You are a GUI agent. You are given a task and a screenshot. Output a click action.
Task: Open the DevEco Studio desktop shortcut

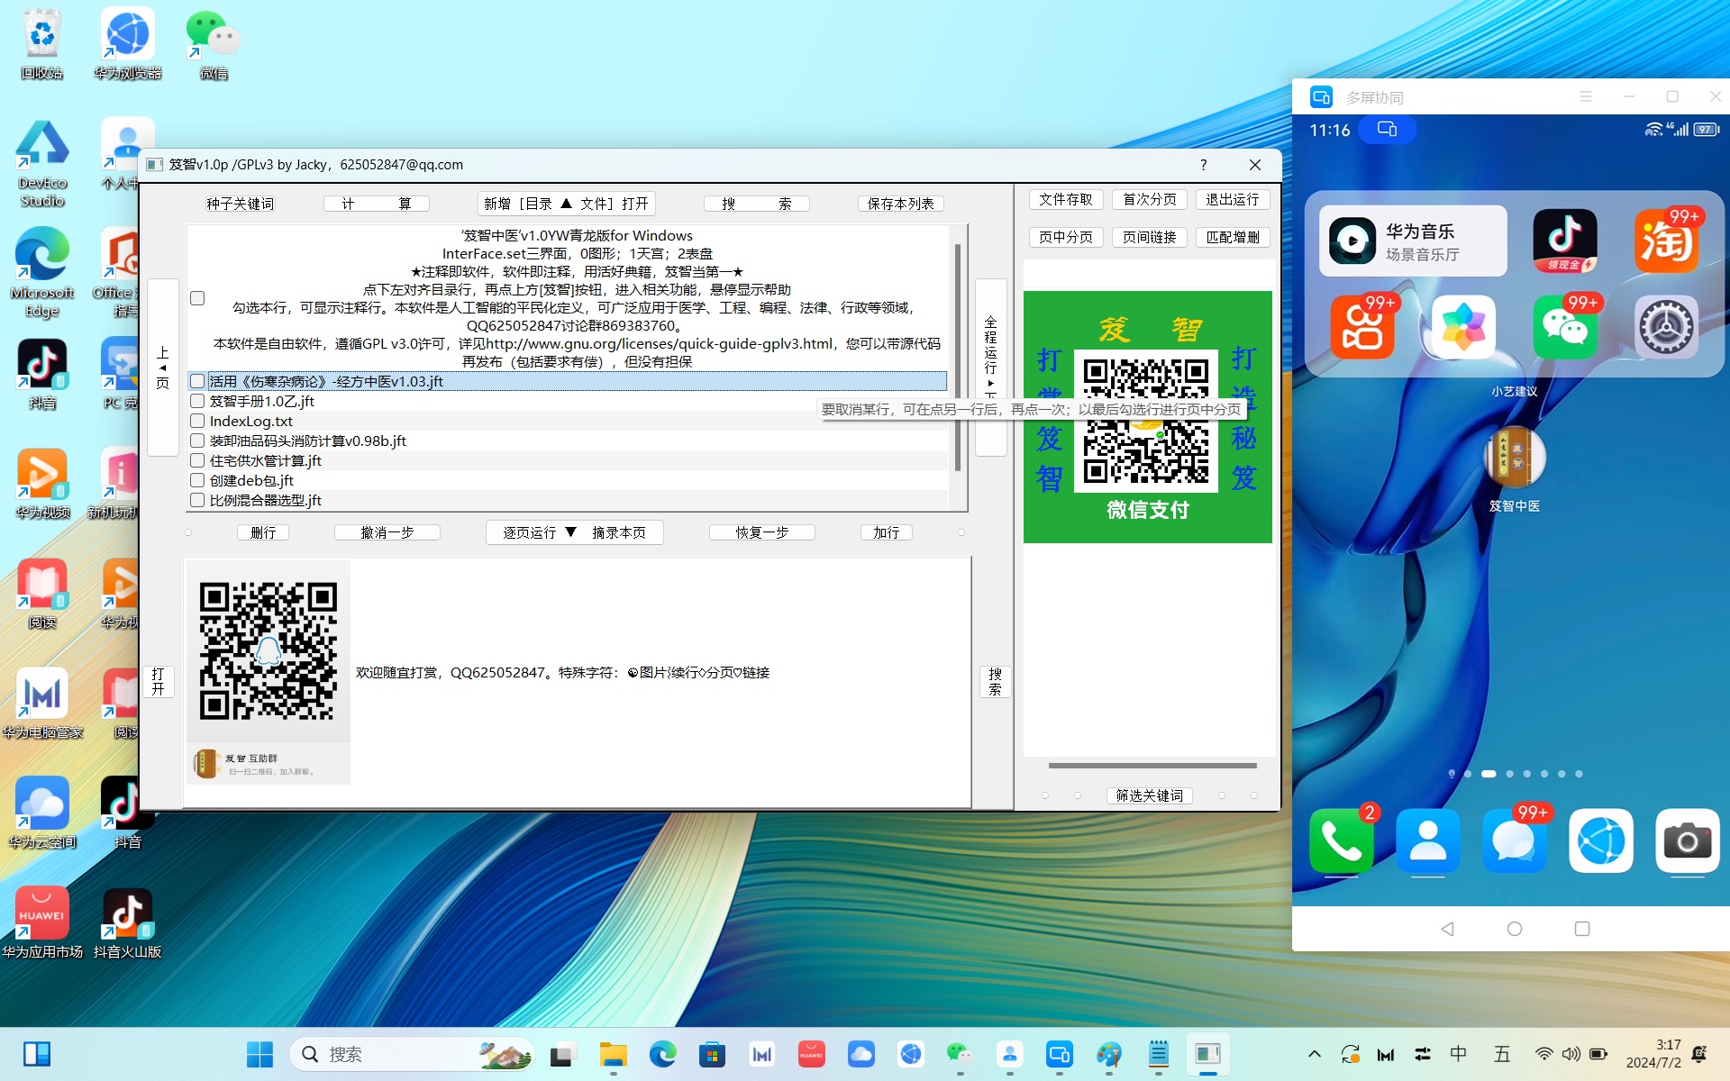point(41,164)
